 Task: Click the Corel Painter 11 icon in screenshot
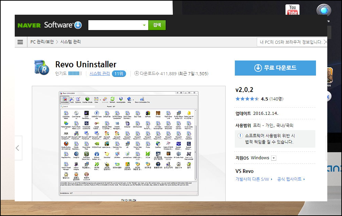click(x=76, y=114)
